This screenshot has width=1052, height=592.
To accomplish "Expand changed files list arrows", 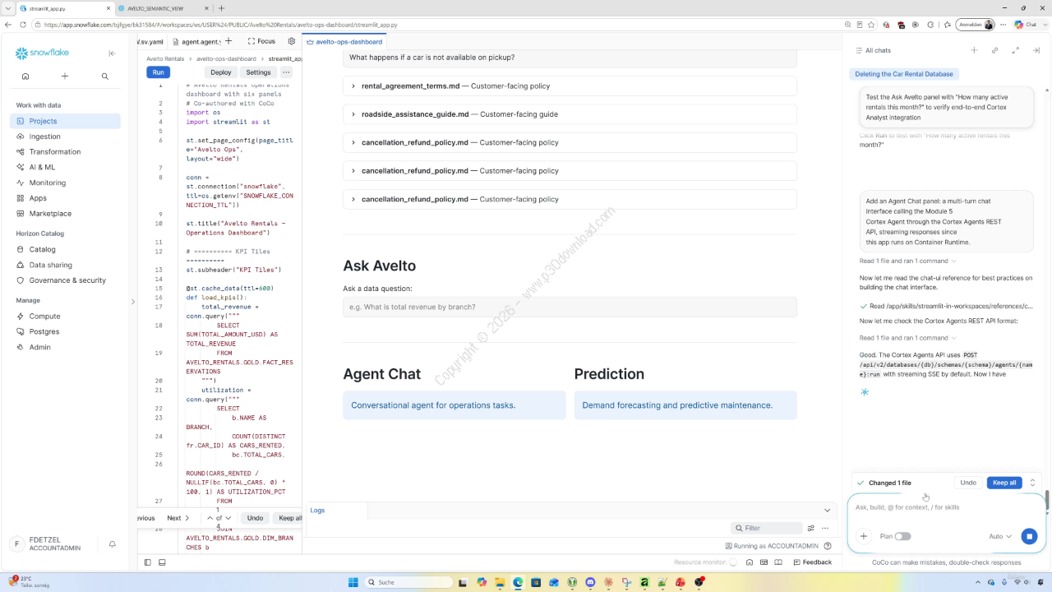I will 1032,483.
